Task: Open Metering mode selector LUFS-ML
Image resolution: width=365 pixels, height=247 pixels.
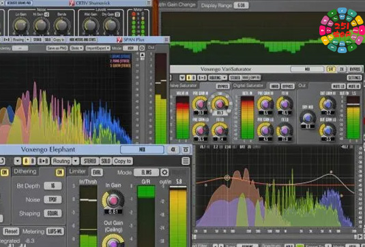Action: [x=55, y=231]
